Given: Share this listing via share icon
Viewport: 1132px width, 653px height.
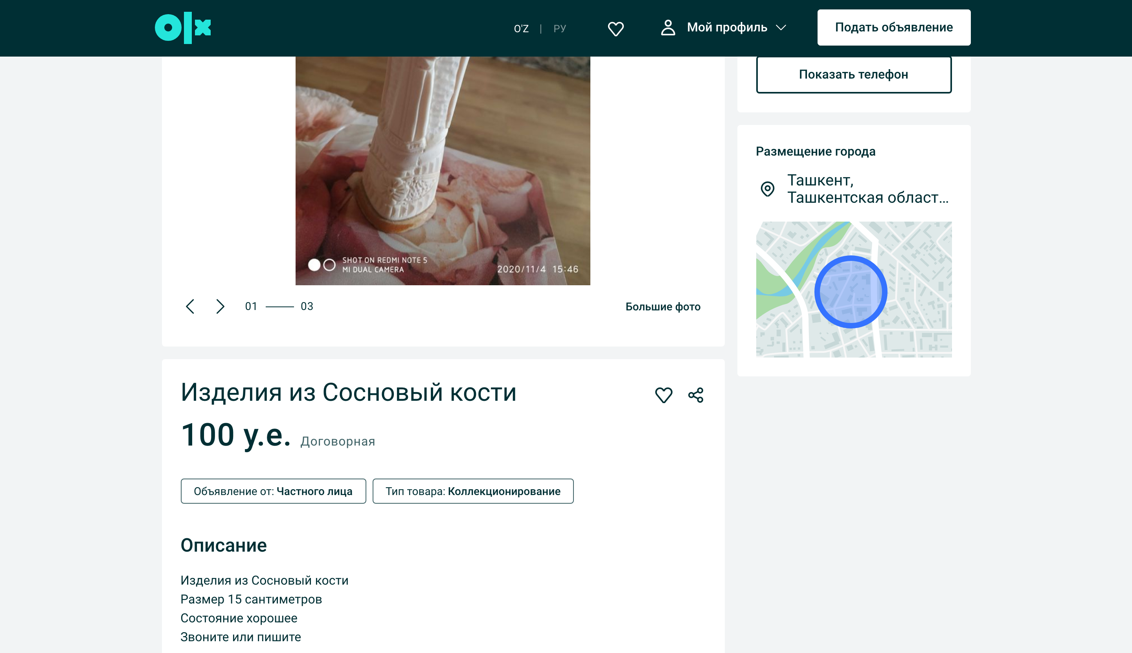Looking at the screenshot, I should pyautogui.click(x=695, y=395).
